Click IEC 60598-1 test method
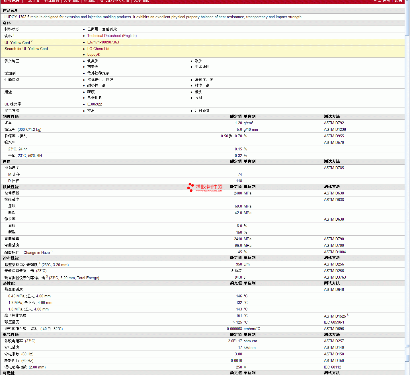The width and height of the screenshot is (410, 375). click(x=334, y=322)
